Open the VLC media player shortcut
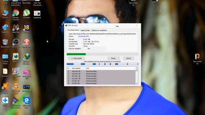 [16, 88]
